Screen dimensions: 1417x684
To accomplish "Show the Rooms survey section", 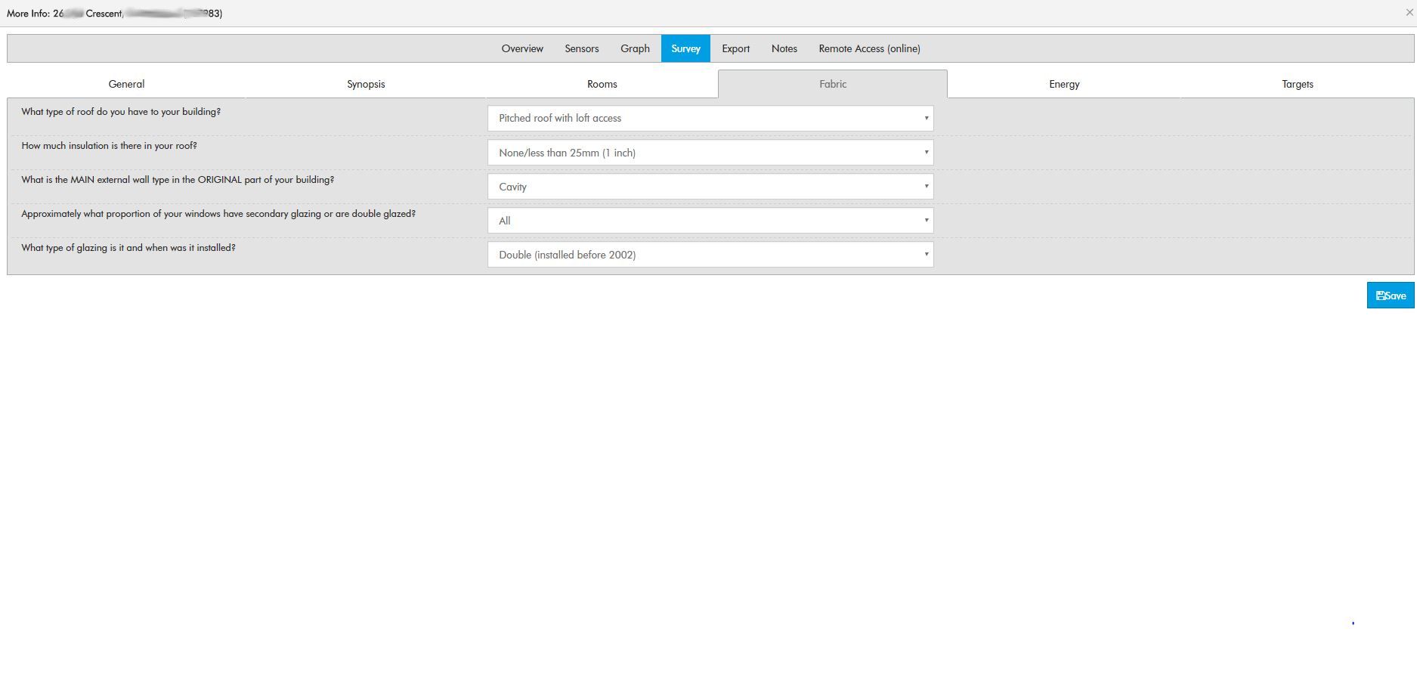I will (602, 84).
